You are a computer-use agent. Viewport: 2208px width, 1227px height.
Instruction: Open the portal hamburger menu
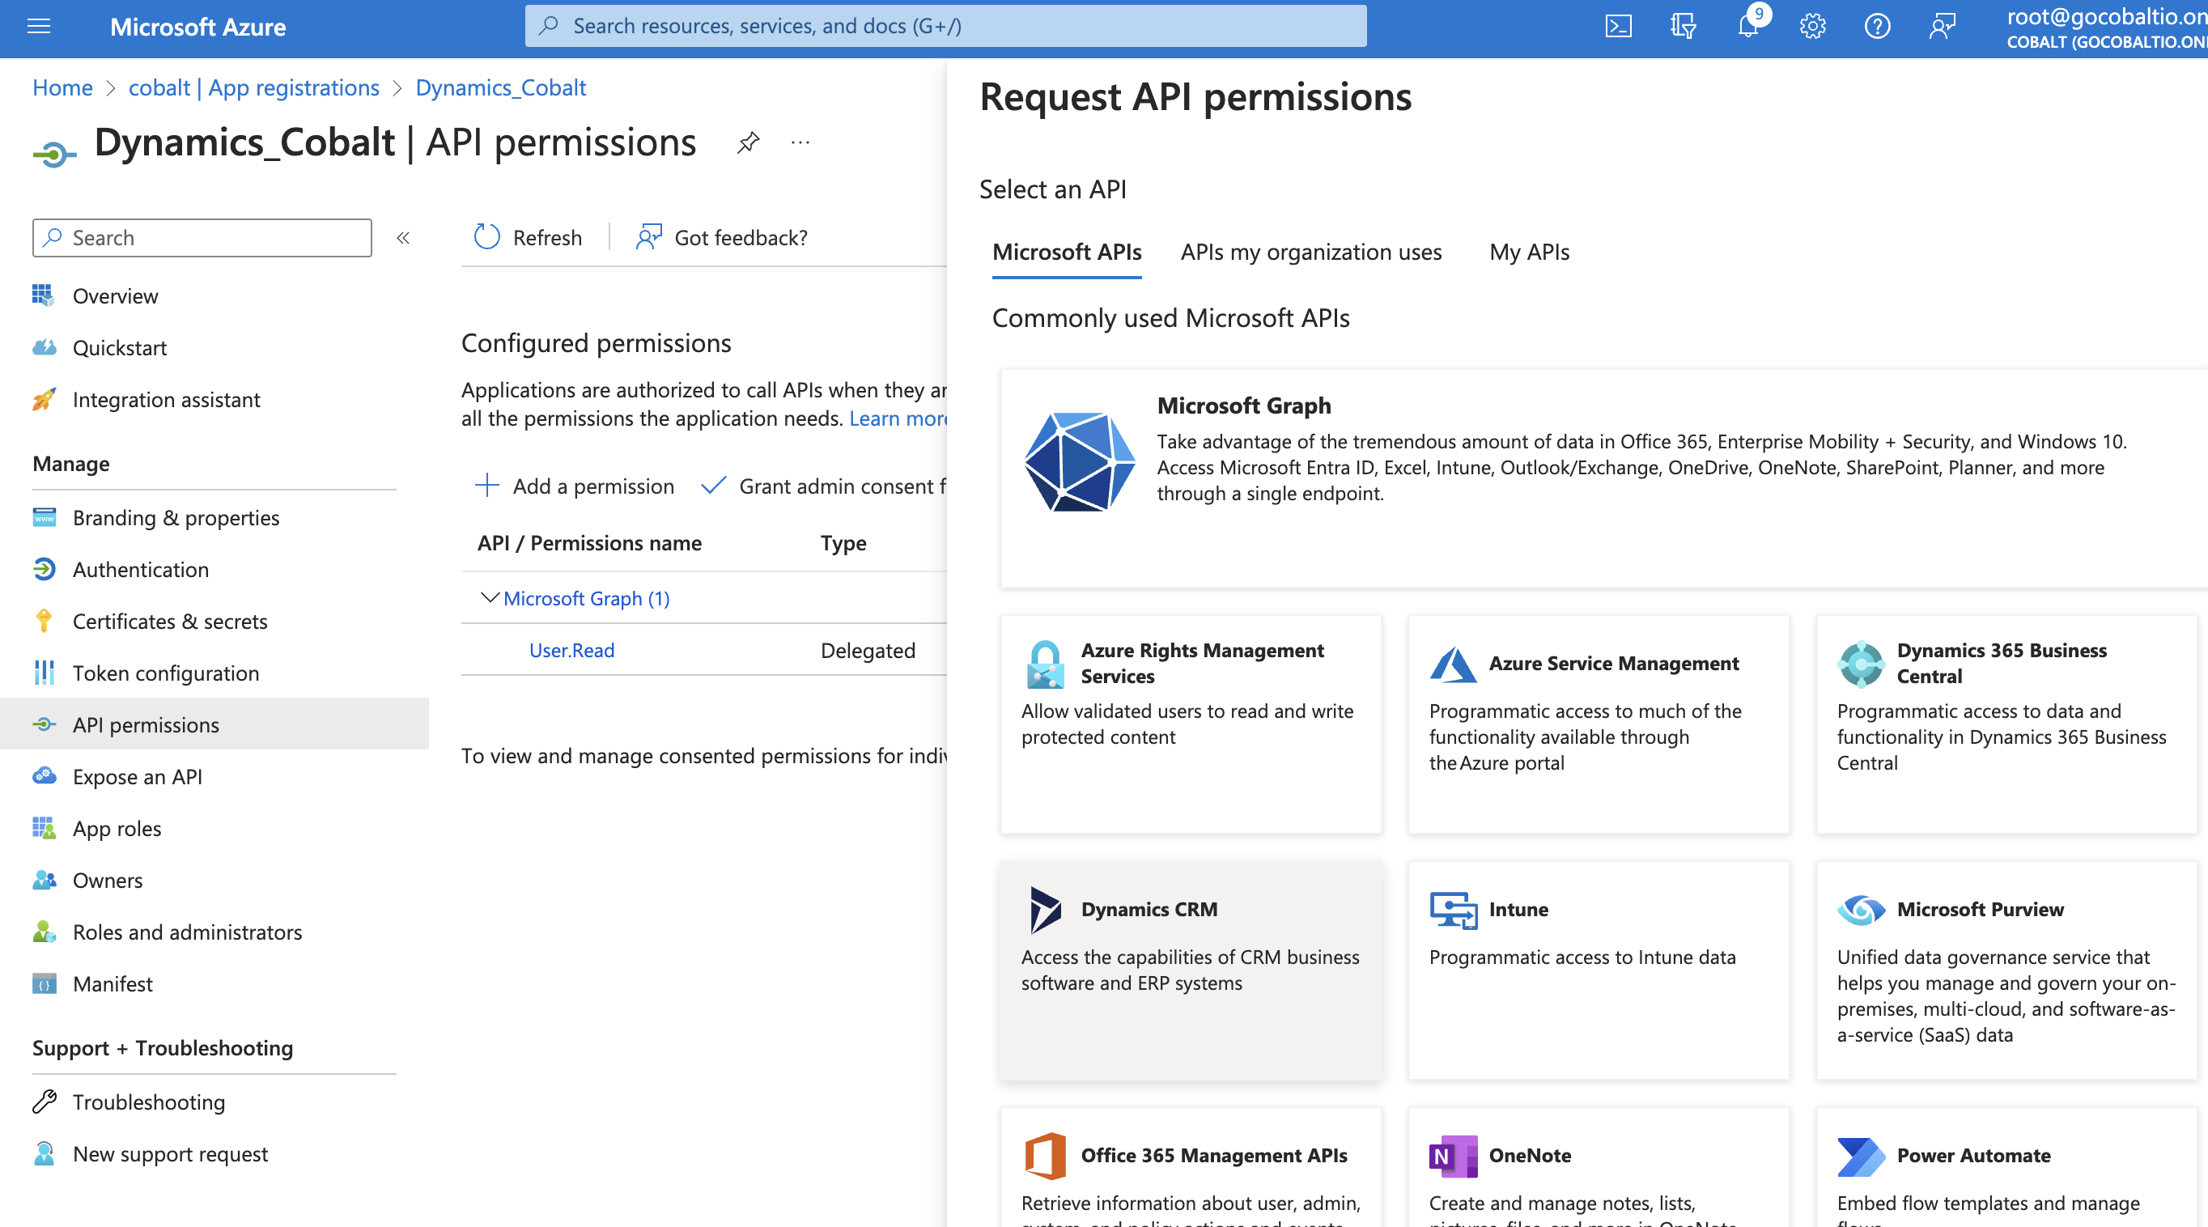pyautogui.click(x=38, y=27)
